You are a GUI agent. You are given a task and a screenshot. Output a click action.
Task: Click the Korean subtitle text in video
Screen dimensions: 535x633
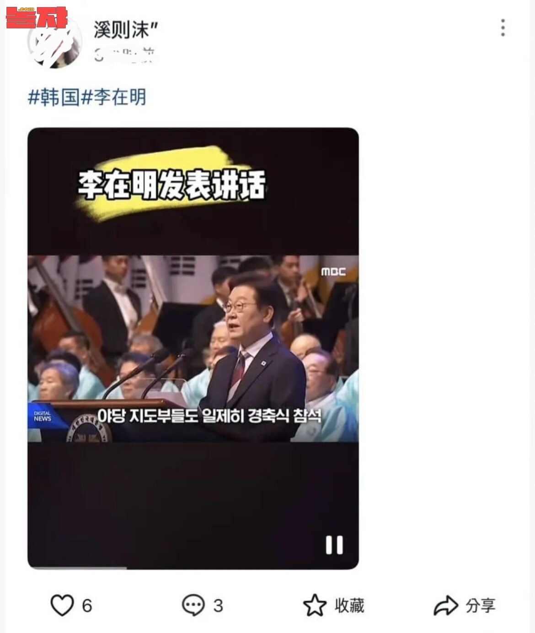209,416
